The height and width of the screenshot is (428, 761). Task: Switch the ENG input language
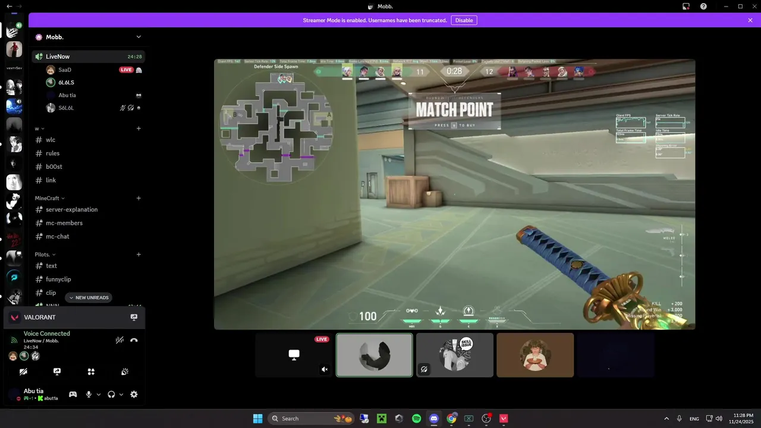click(x=694, y=418)
